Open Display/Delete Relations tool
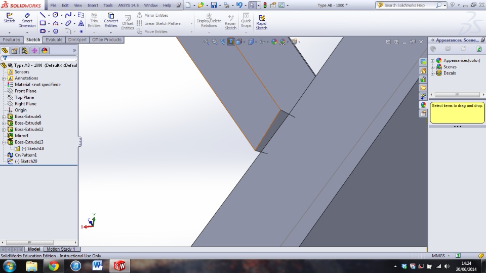Screen dimensions: 486x273 (209, 20)
